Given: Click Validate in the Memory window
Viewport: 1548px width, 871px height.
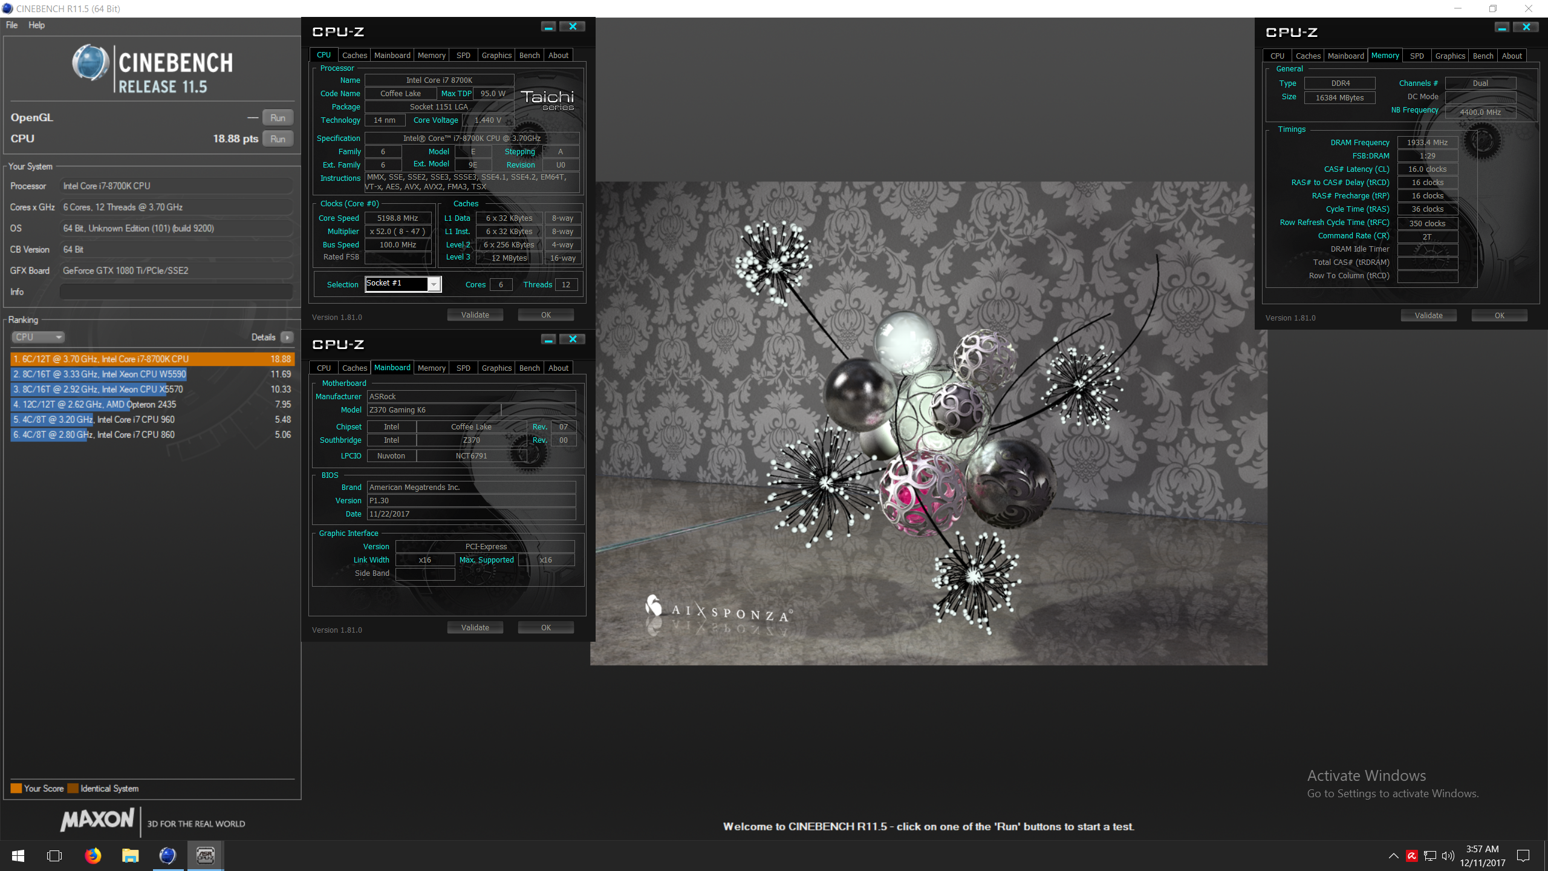Looking at the screenshot, I should click(x=1429, y=316).
